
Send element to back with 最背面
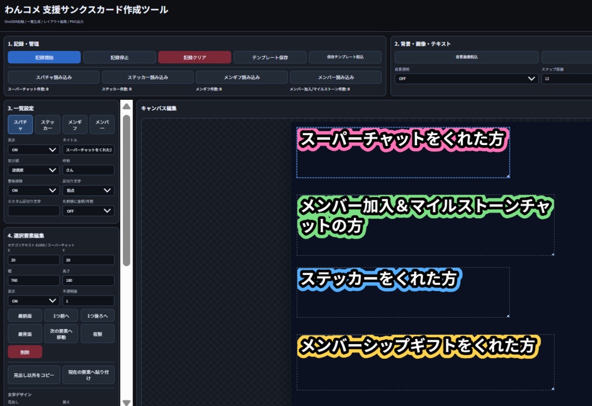click(25, 334)
